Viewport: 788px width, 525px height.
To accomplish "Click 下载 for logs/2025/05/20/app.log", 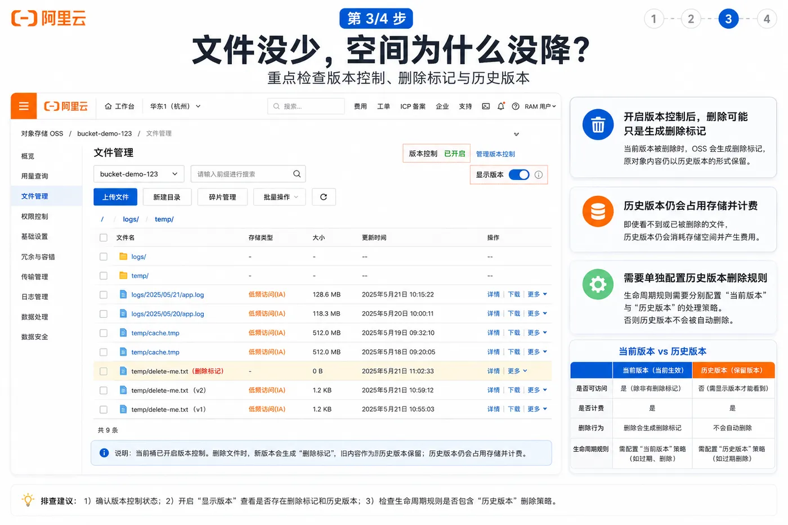I will (514, 313).
